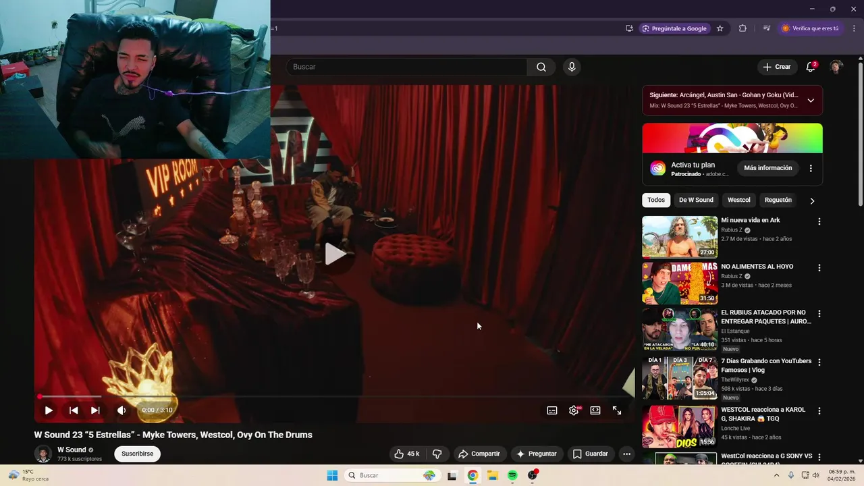The width and height of the screenshot is (864, 486).
Task: Enter fullscreen mode
Action: (617, 410)
